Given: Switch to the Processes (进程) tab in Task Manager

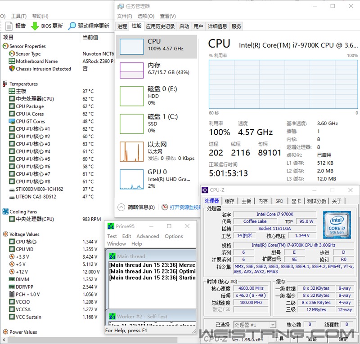Looking at the screenshot, I should click(122, 26).
